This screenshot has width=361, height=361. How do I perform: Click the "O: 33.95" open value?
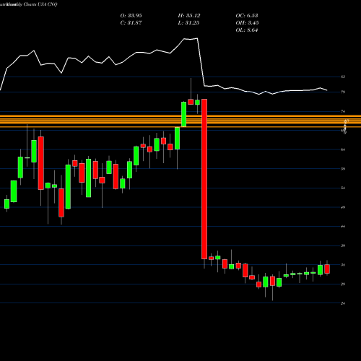[131, 16]
